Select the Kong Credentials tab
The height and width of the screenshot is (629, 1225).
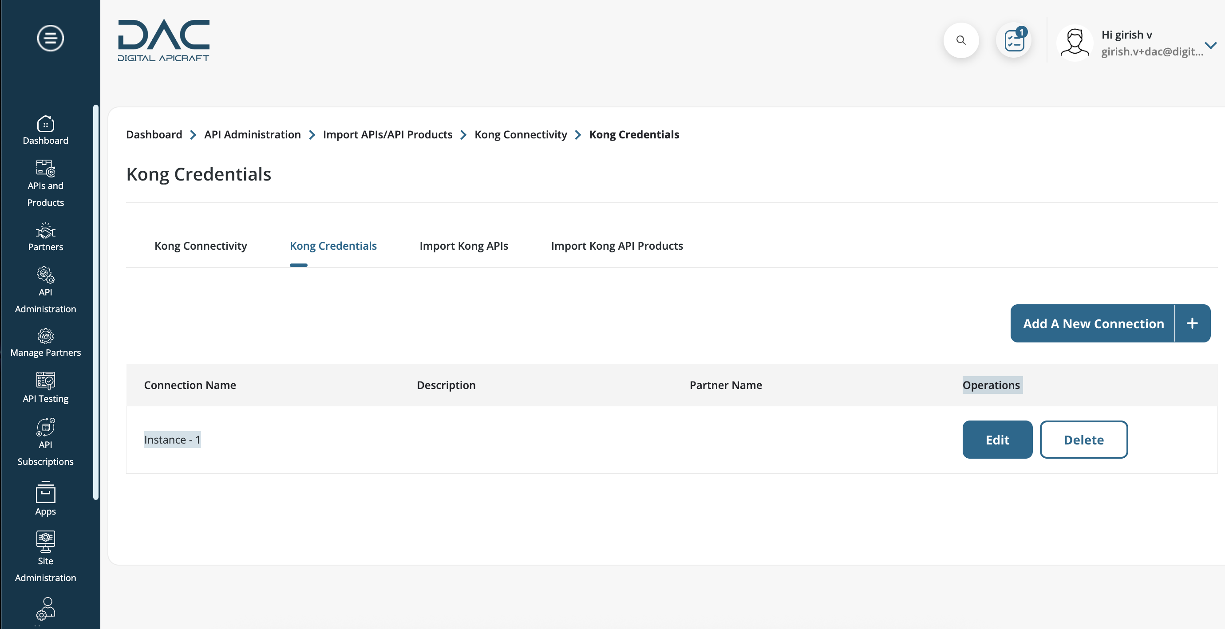pyautogui.click(x=333, y=246)
